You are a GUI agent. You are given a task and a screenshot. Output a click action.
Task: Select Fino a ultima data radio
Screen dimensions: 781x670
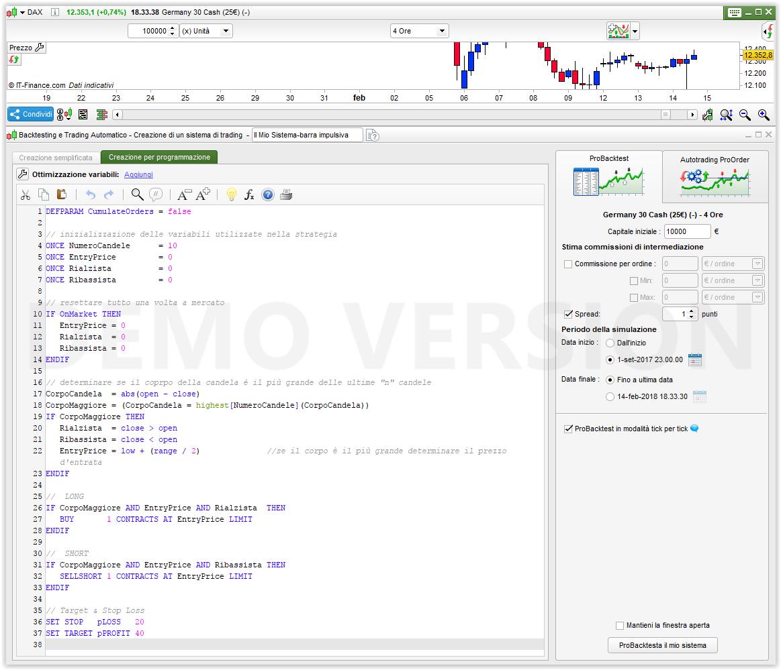pyautogui.click(x=610, y=380)
